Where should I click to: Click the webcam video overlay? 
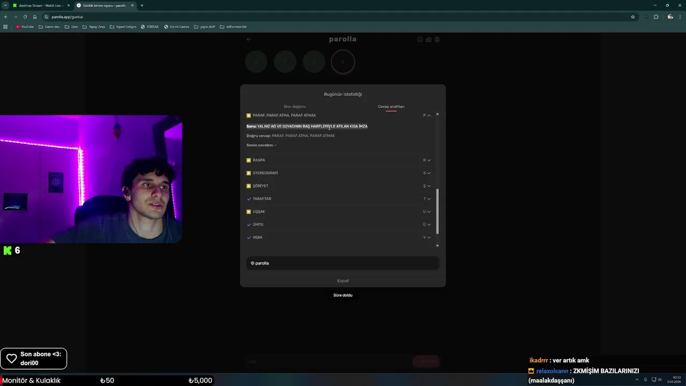[x=91, y=179]
